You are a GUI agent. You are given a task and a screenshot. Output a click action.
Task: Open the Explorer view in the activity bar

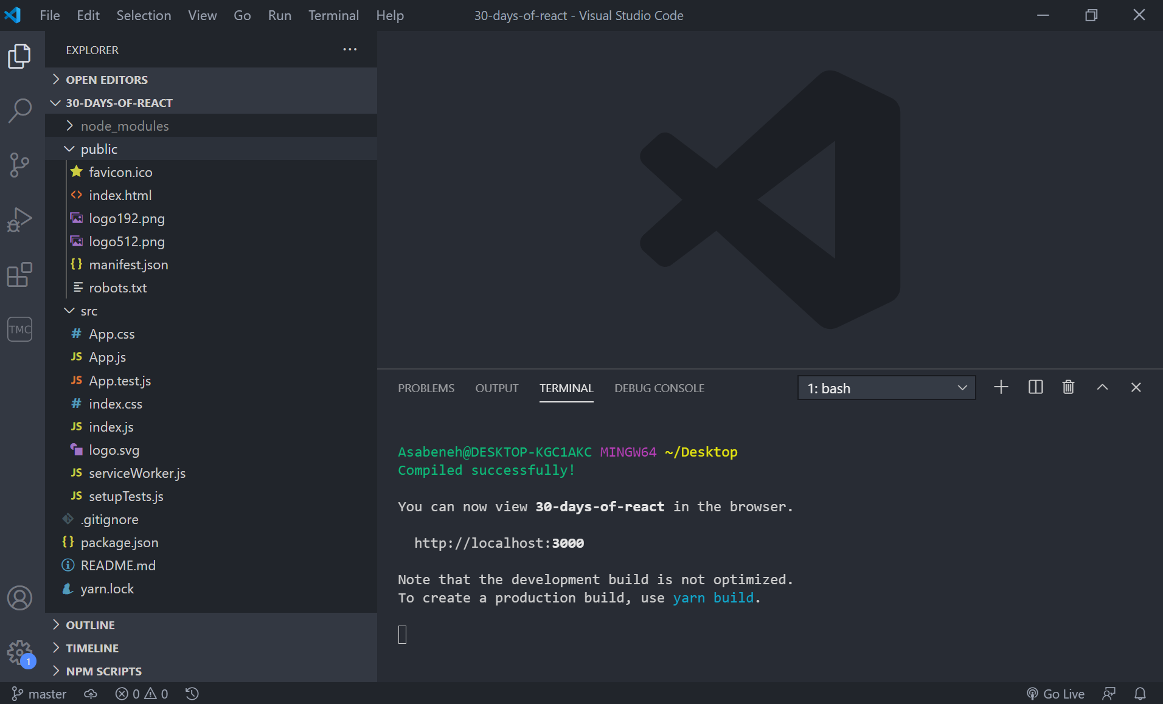(x=20, y=55)
